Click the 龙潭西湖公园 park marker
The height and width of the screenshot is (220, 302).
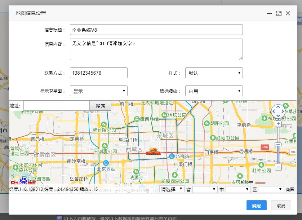pyautogui.click(x=175, y=175)
